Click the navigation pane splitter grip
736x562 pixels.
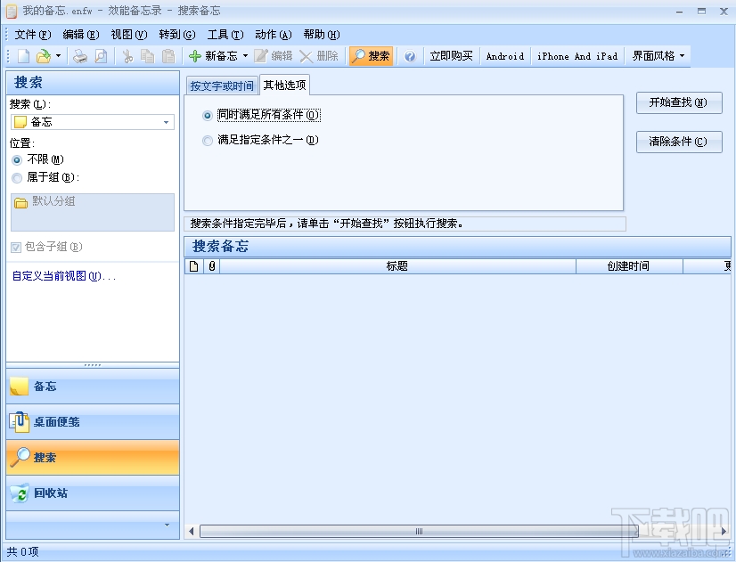click(x=93, y=365)
